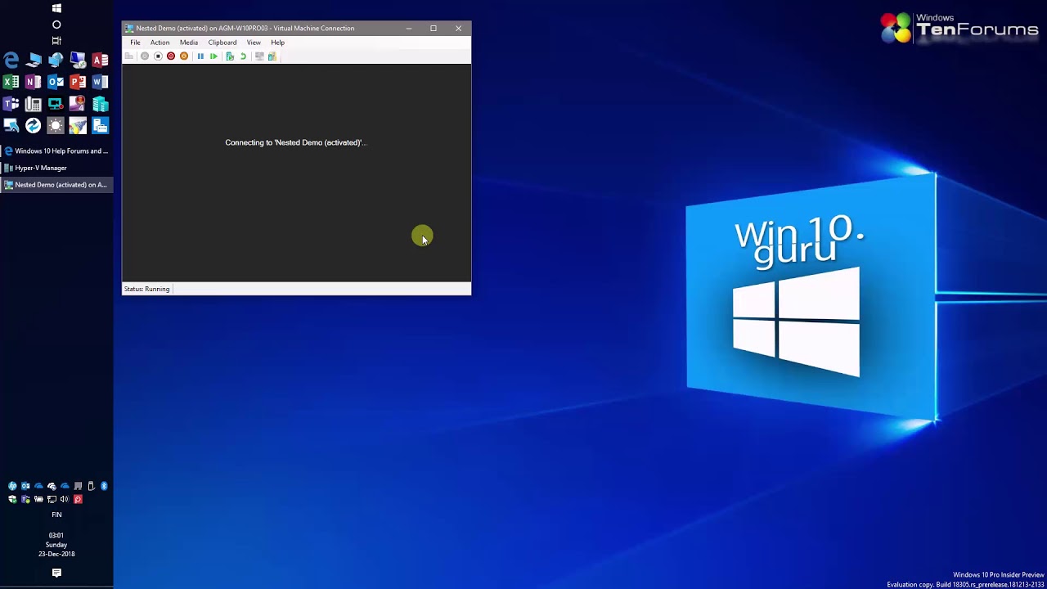
Task: Open the teal screen recorder pinned icon
Action: click(x=56, y=104)
